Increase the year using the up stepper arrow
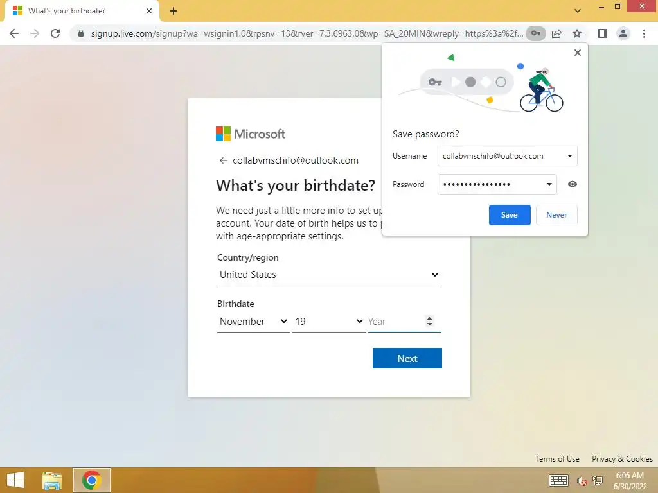The width and height of the screenshot is (658, 493). point(429,318)
